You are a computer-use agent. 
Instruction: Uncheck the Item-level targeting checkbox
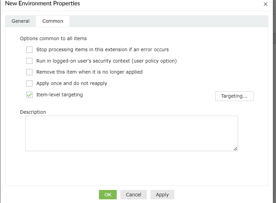pos(30,95)
